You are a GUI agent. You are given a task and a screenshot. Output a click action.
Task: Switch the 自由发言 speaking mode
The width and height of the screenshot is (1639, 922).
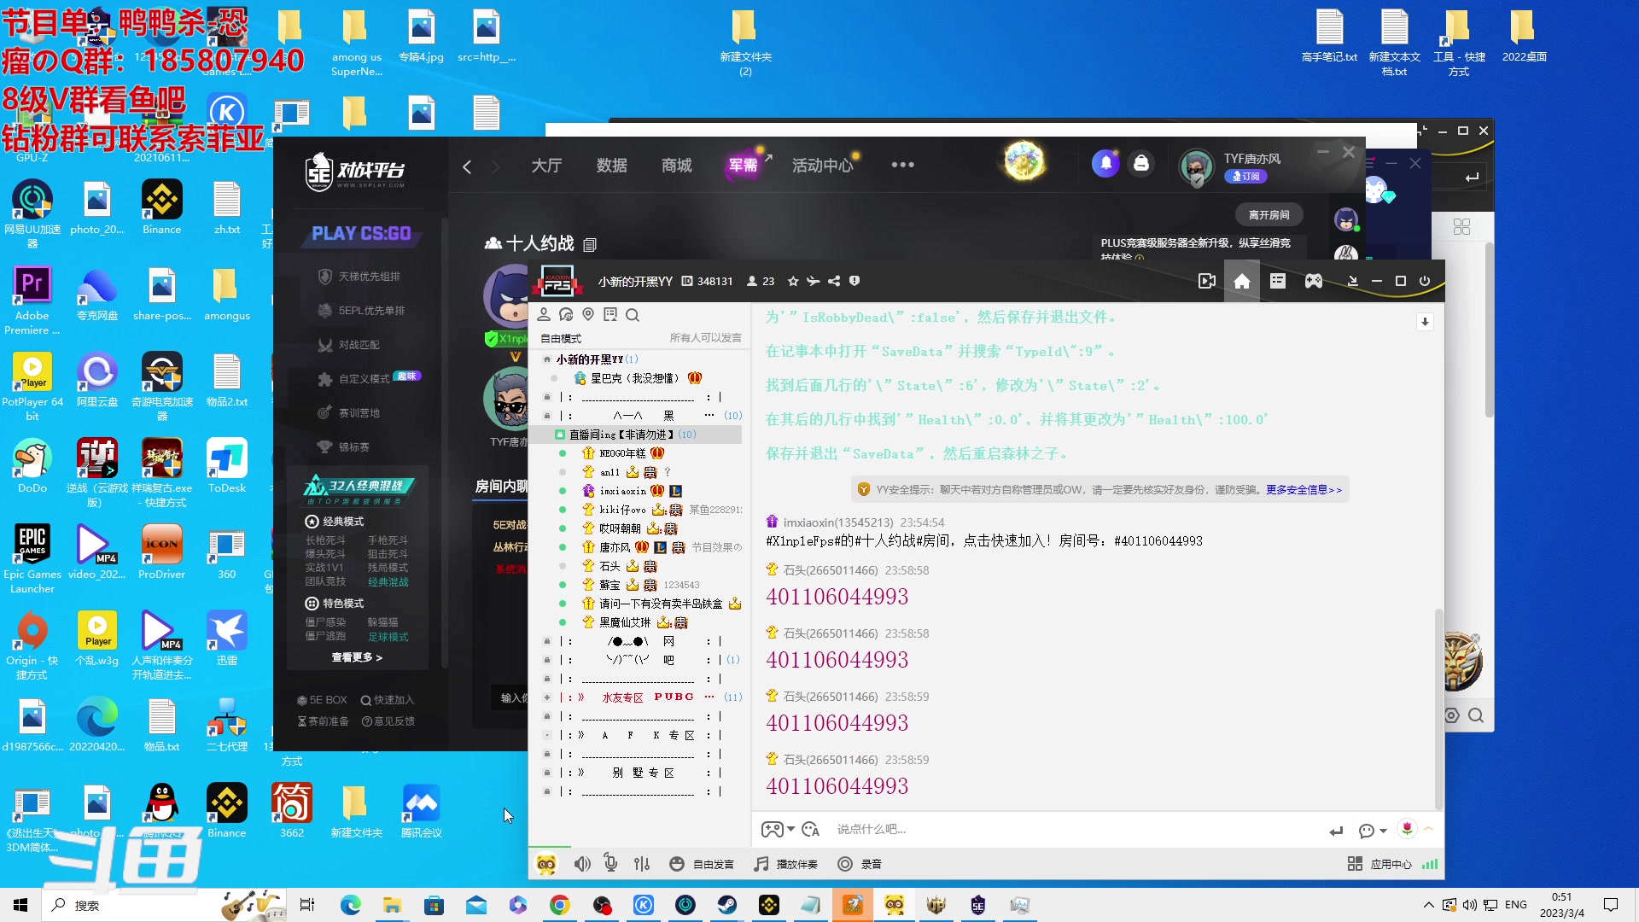pyautogui.click(x=702, y=864)
